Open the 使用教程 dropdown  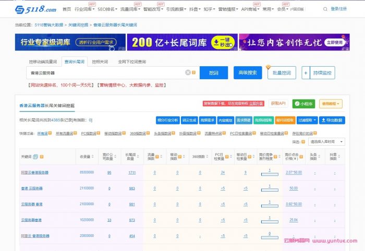(331, 104)
